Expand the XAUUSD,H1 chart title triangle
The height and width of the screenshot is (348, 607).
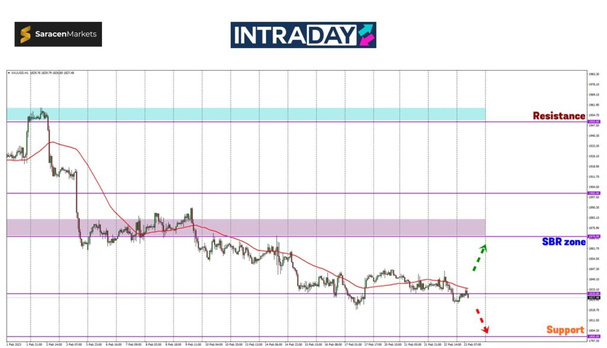(8, 73)
